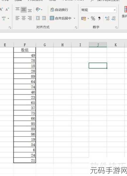The image size is (127, 176).
Task: Select cell containing 96
Action: click(25, 134)
